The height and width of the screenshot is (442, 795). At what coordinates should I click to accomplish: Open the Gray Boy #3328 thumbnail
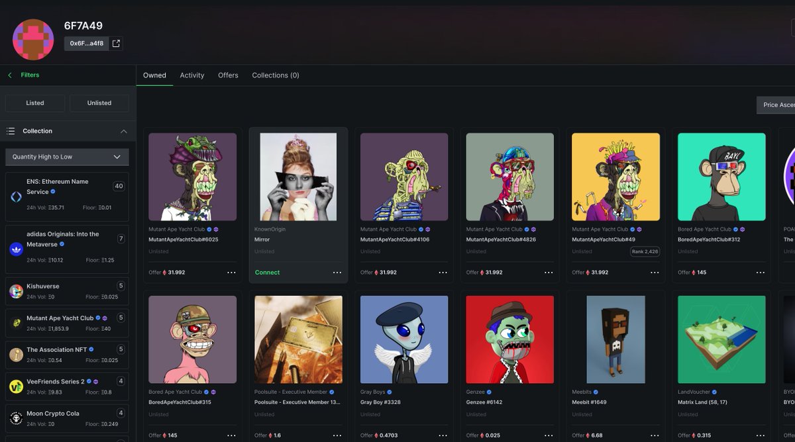[404, 339]
